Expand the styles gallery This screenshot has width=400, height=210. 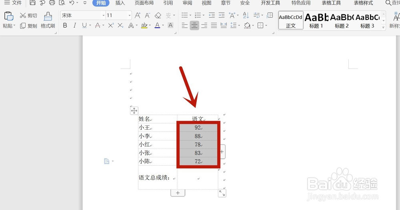[383, 27]
